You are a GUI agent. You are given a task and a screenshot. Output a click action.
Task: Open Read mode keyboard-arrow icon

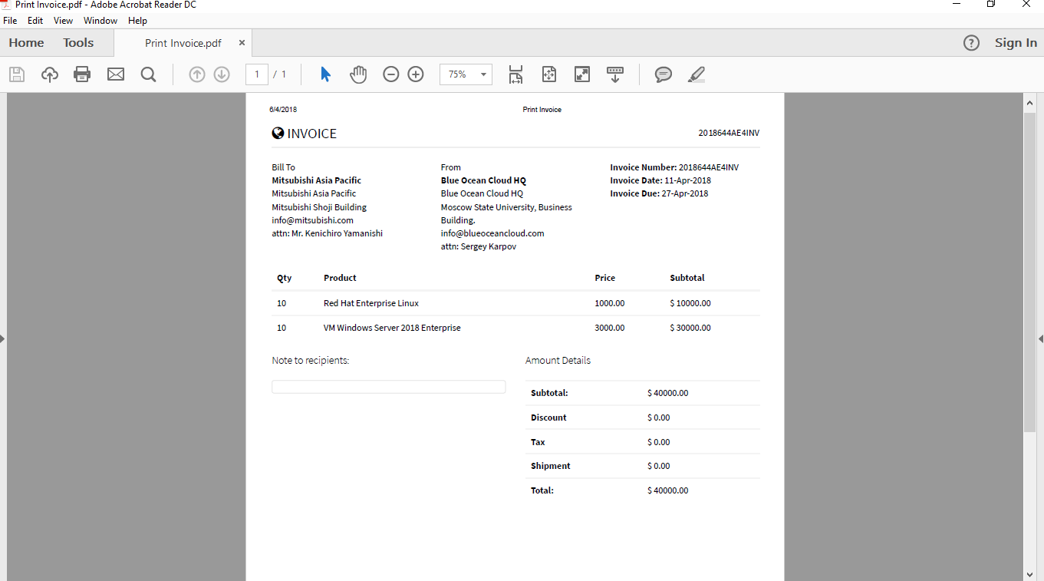click(615, 74)
